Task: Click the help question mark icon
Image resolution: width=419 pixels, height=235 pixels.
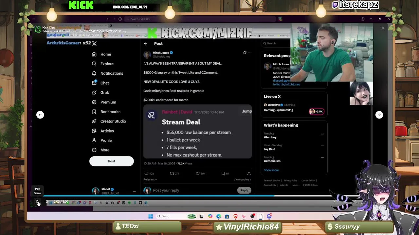Action: [362, 19]
